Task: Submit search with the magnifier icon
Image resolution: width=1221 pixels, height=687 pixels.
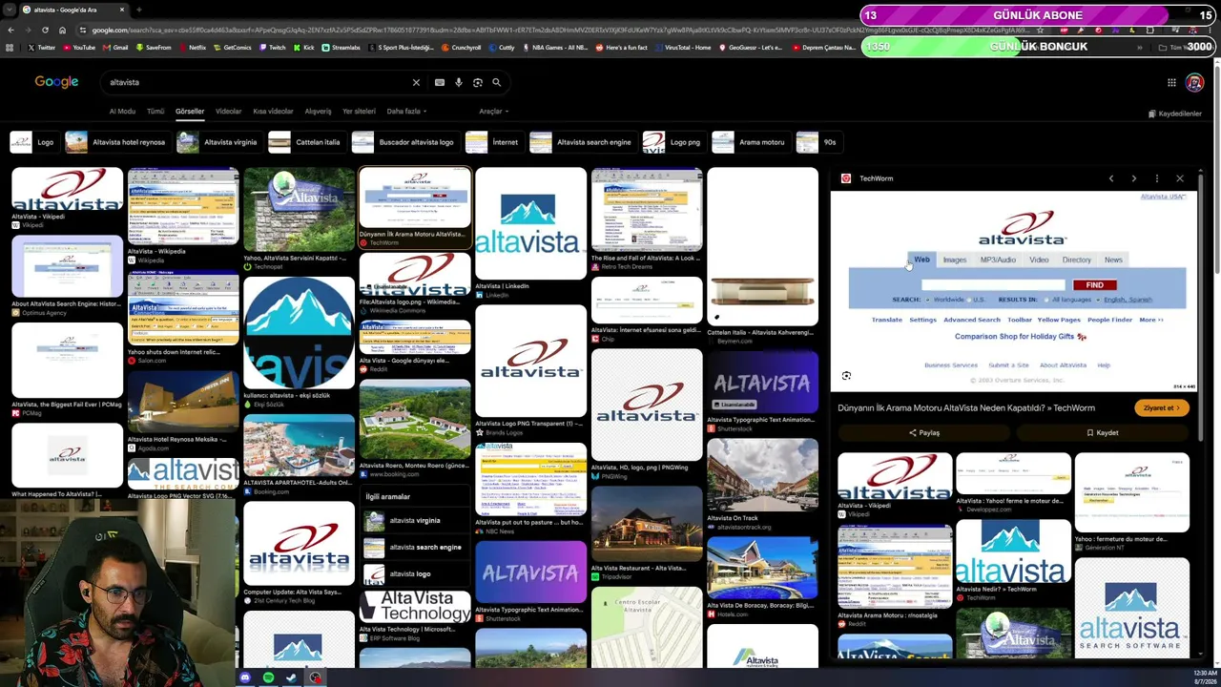Action: tap(496, 83)
